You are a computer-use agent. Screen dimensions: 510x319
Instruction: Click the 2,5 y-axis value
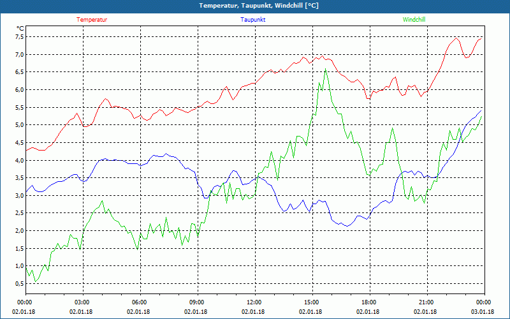pos(20,213)
